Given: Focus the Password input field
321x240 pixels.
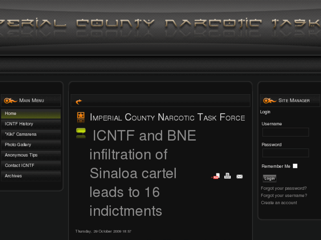Looking at the screenshot, I should tap(286, 153).
